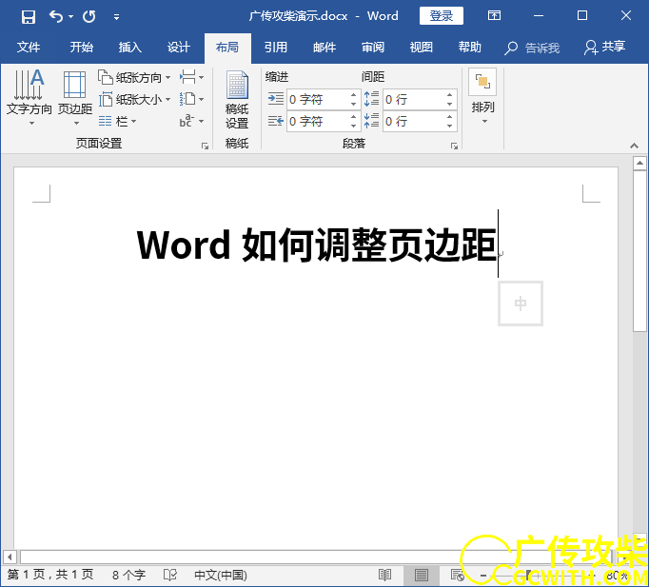Increase spacing after value

[x=450, y=117]
